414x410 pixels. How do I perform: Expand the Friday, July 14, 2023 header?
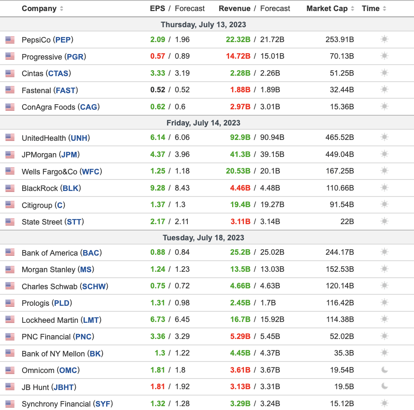[x=203, y=122]
